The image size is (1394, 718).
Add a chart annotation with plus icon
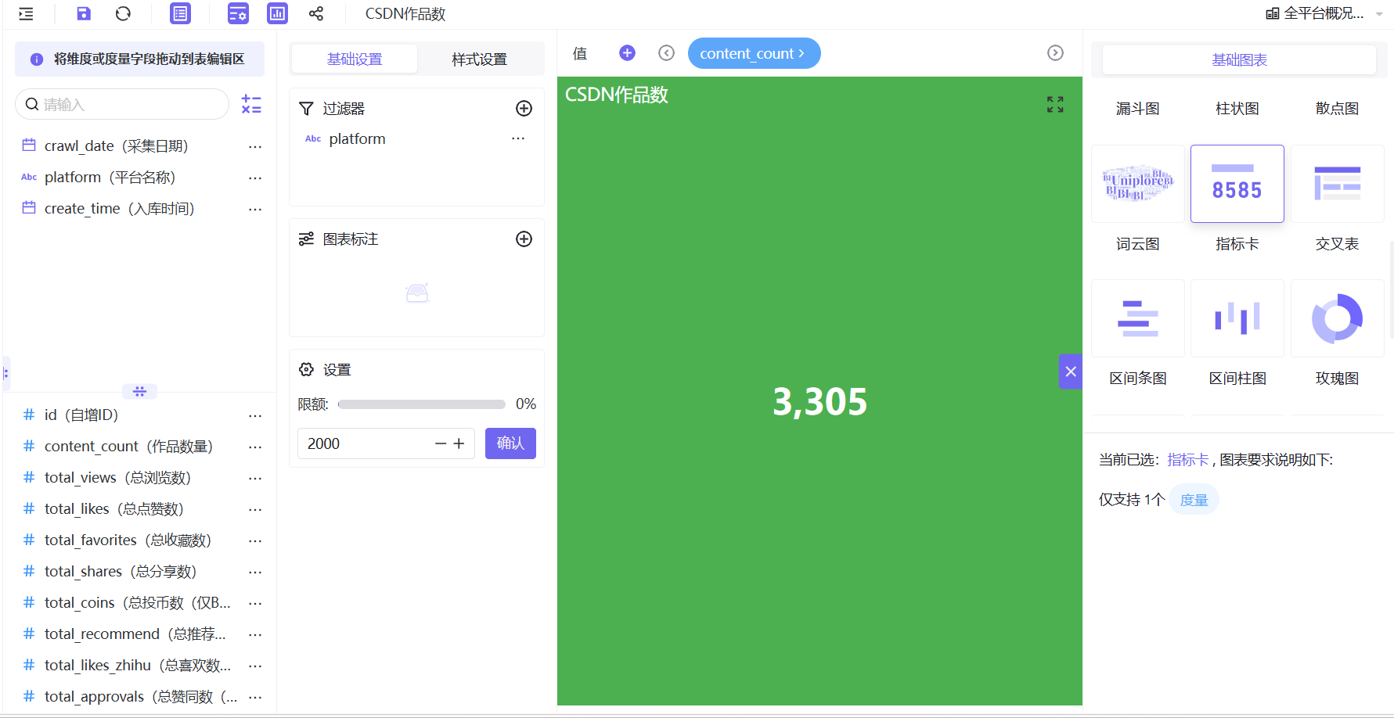point(524,239)
